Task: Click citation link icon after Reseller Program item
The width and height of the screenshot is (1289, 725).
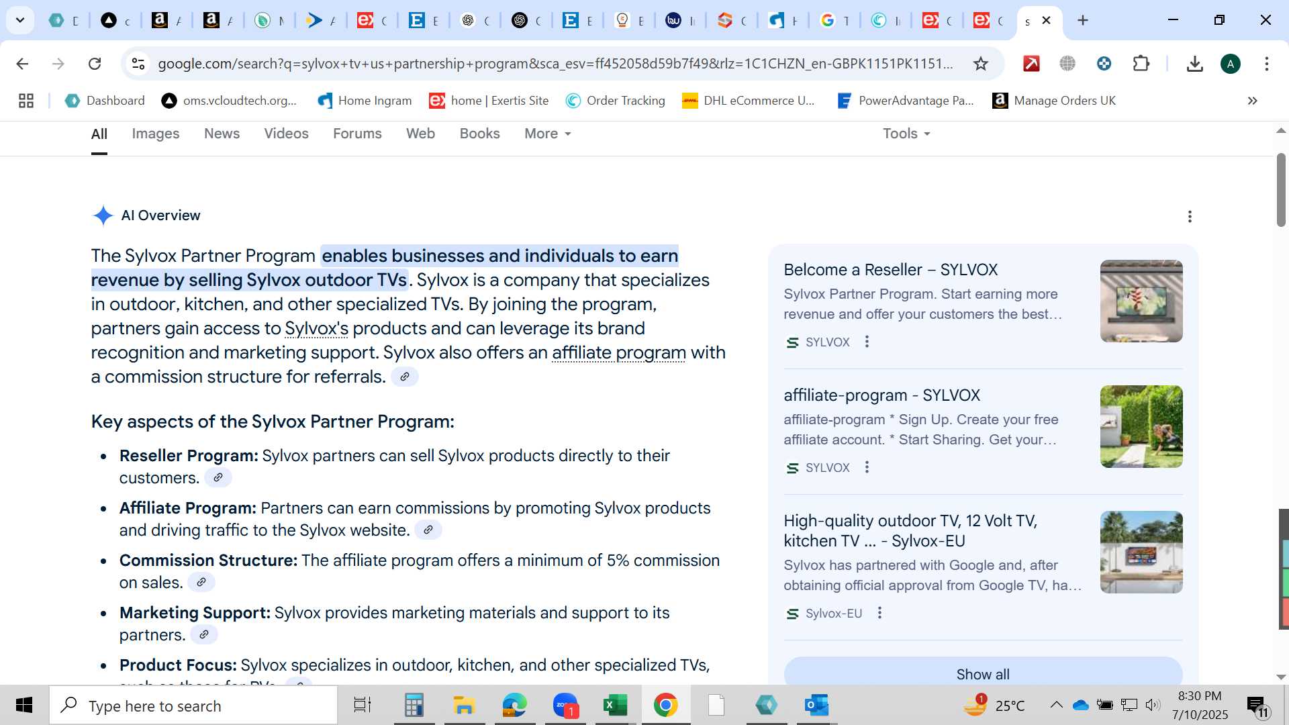Action: point(218,478)
